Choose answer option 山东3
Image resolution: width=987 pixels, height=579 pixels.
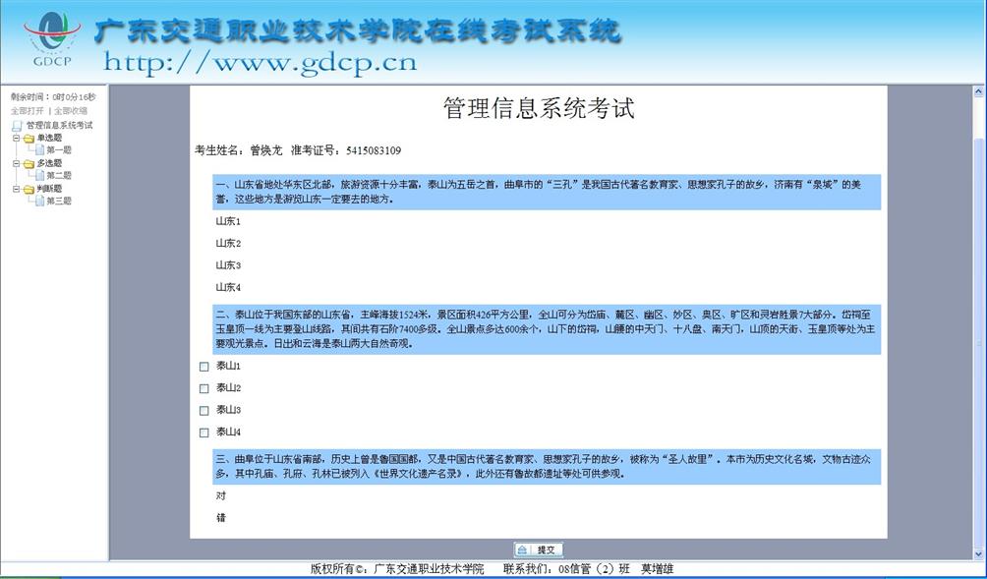point(228,265)
